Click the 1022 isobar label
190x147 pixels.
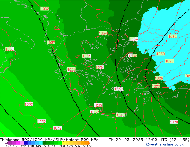[x=156, y=86]
